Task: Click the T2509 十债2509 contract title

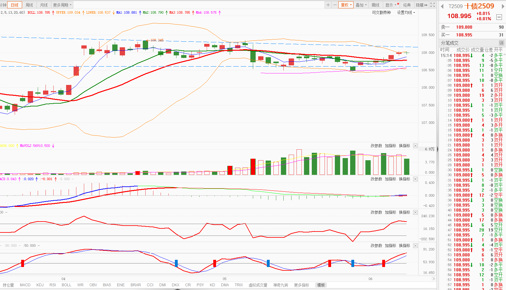Action: coord(471,6)
